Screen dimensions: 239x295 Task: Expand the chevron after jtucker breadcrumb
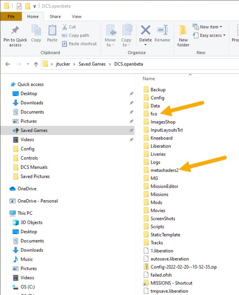74,64
